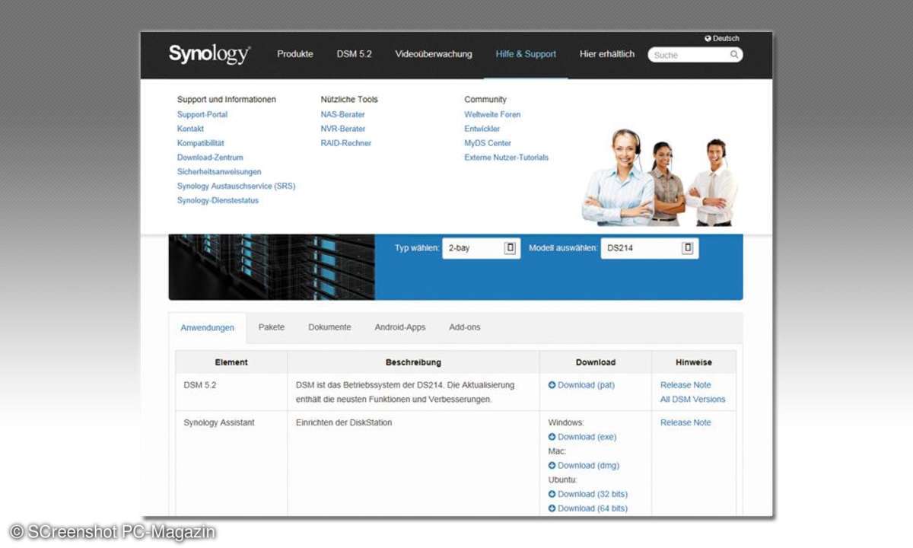
Task: Open the Deutsch language selector
Action: [x=722, y=38]
